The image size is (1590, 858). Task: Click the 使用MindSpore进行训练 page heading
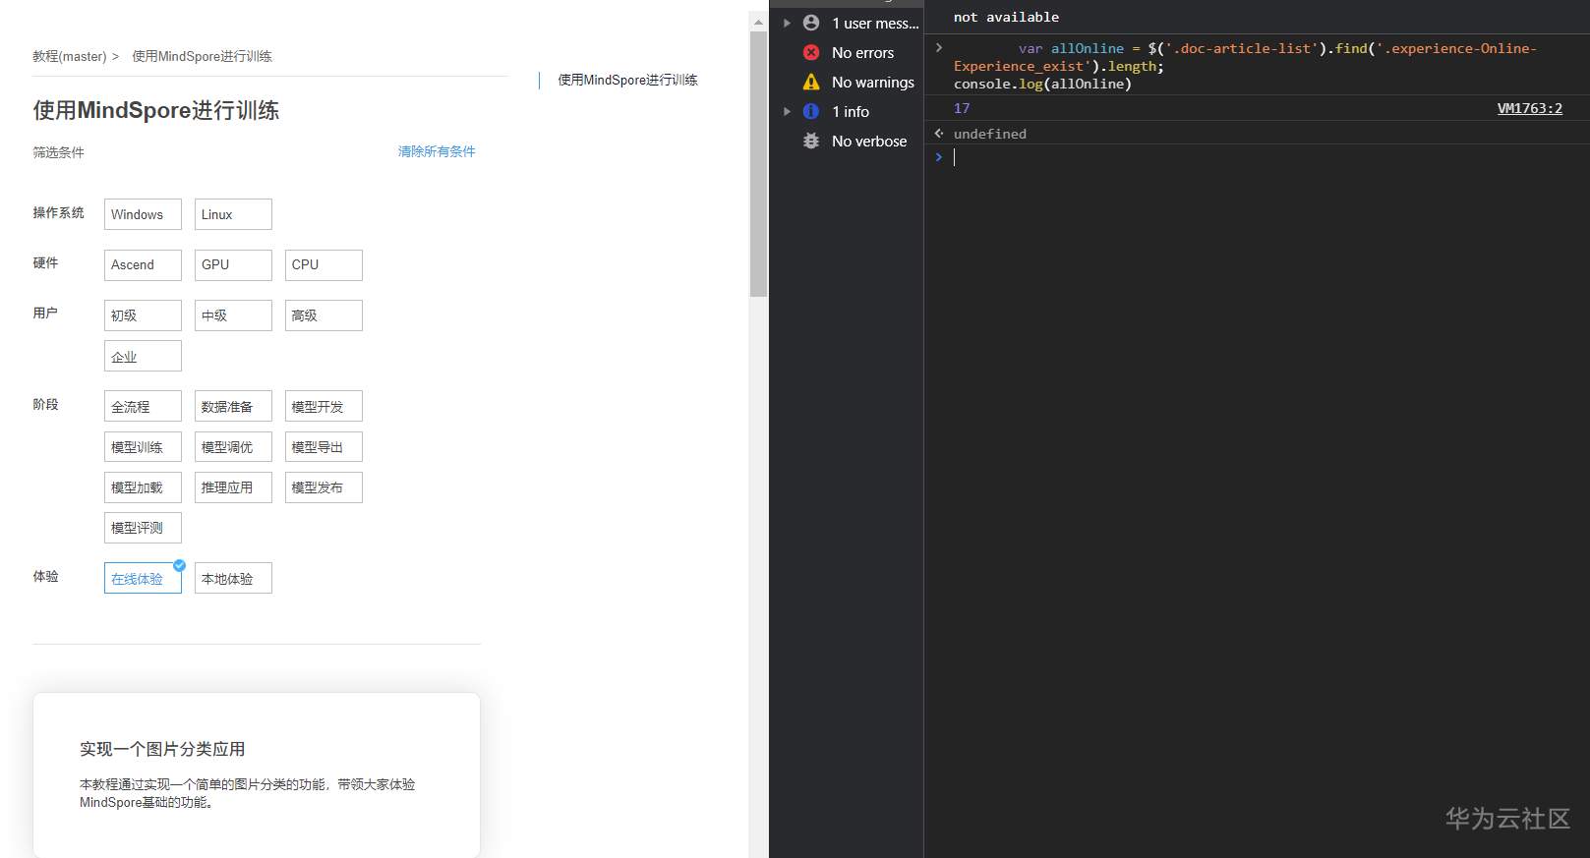155,110
